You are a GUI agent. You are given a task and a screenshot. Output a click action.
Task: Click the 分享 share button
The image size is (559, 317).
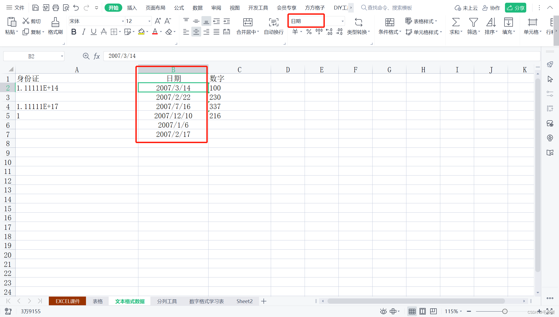(516, 8)
